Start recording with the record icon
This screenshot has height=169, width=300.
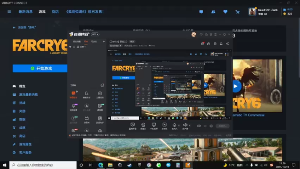point(199,126)
